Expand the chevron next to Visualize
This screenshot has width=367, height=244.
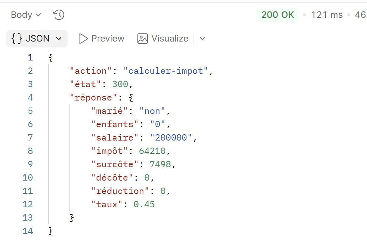202,39
